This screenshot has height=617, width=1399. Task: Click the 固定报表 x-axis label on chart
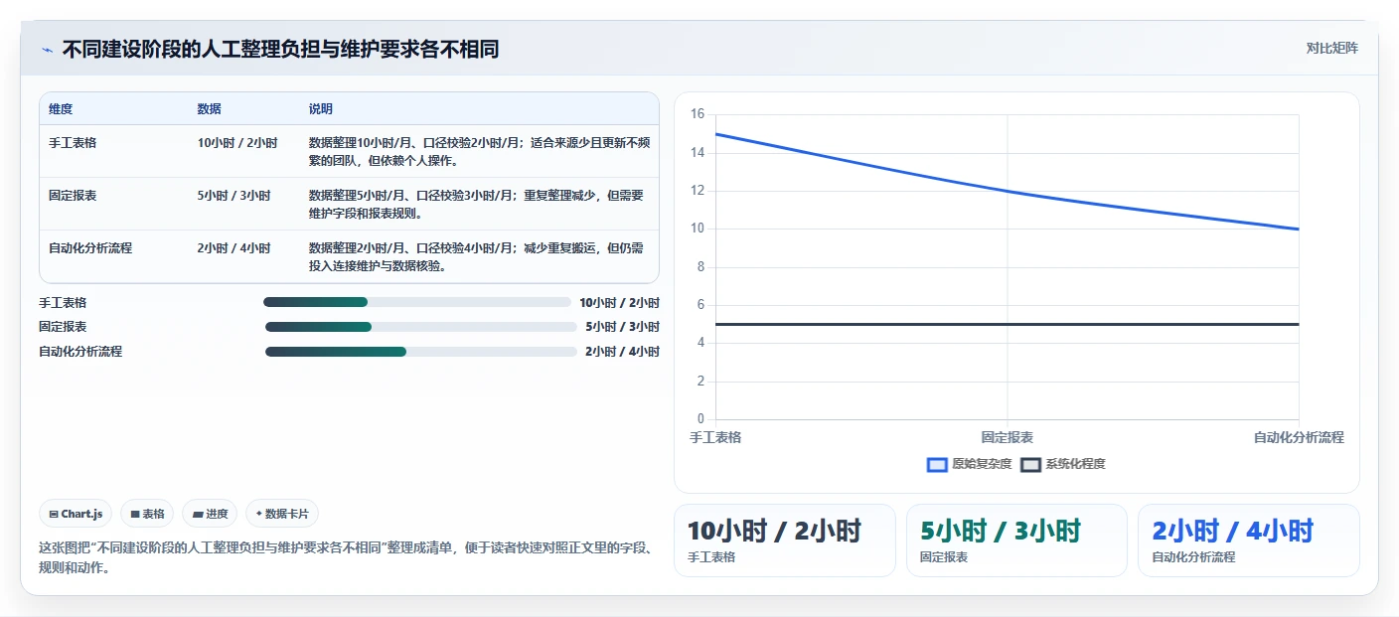coord(1008,437)
